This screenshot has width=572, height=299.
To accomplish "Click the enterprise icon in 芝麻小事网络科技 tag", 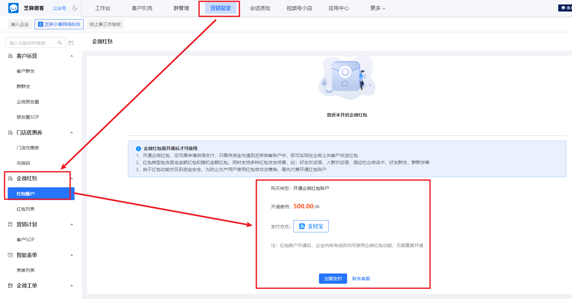I will 41,24.
